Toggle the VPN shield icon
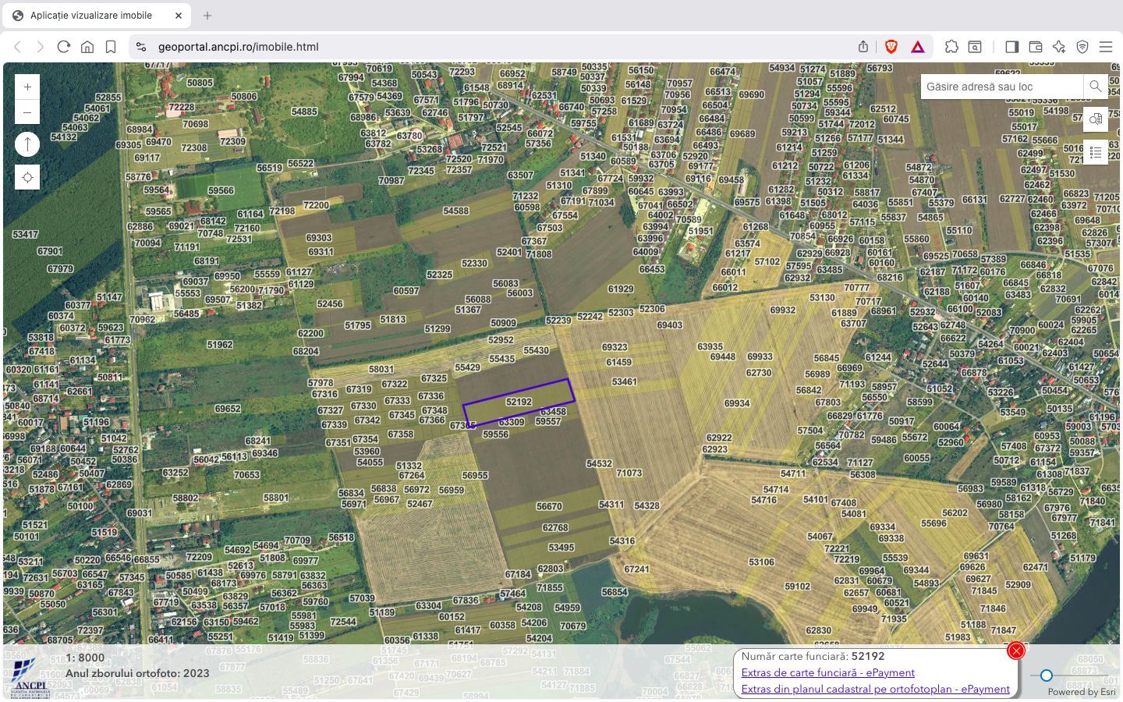 pos(1082,47)
